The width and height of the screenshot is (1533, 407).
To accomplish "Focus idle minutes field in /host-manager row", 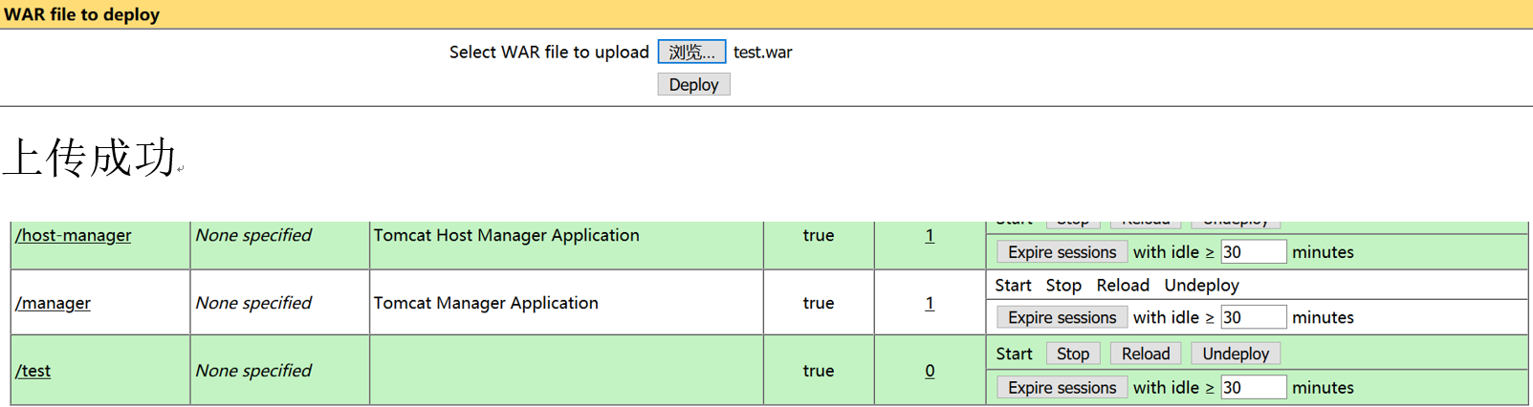I will tap(1253, 252).
